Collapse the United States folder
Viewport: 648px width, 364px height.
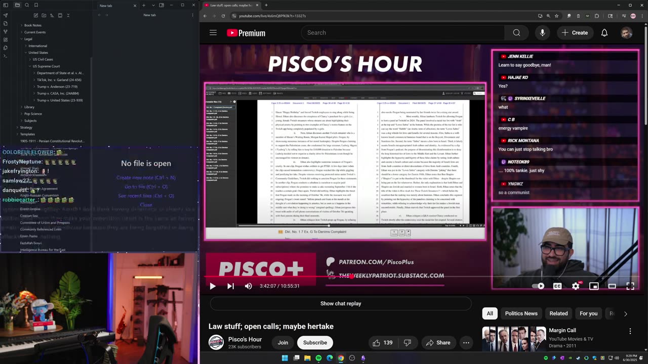38,53
